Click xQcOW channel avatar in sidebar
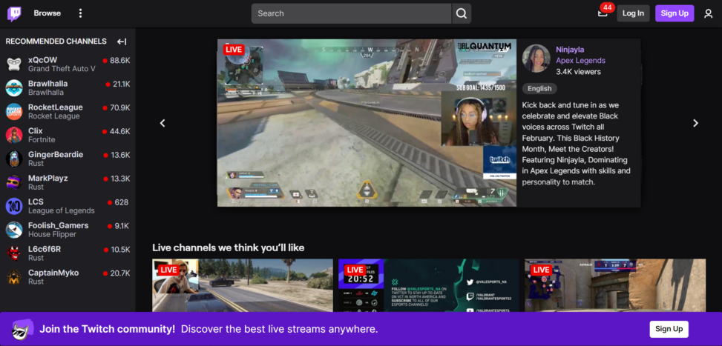722x346 pixels. [14, 64]
